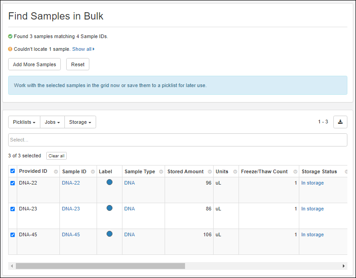Image resolution: width=356 pixels, height=278 pixels.
Task: Open the DNA-23 Sample ID link
Action: 71,209
